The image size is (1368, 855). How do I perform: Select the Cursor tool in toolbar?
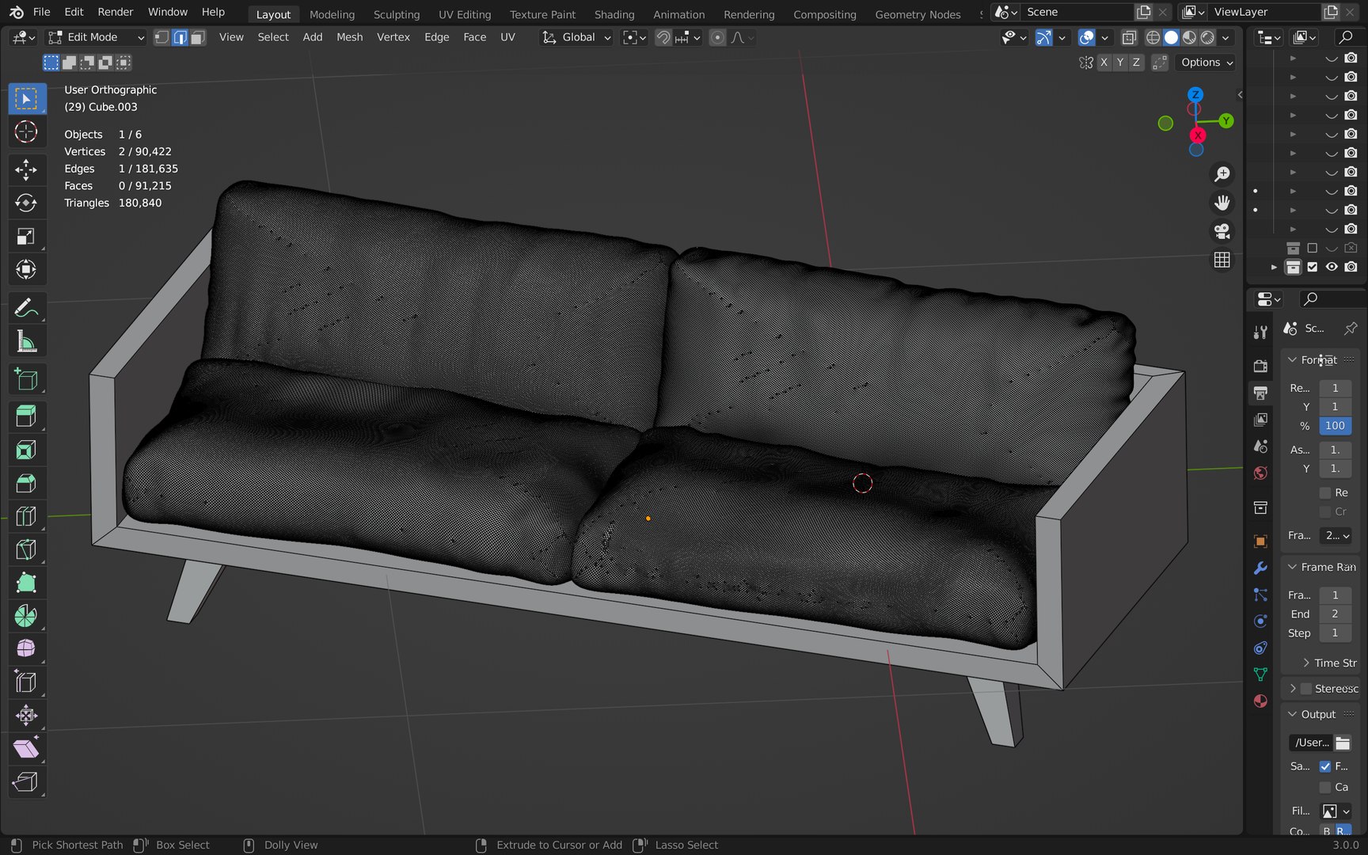[26, 131]
